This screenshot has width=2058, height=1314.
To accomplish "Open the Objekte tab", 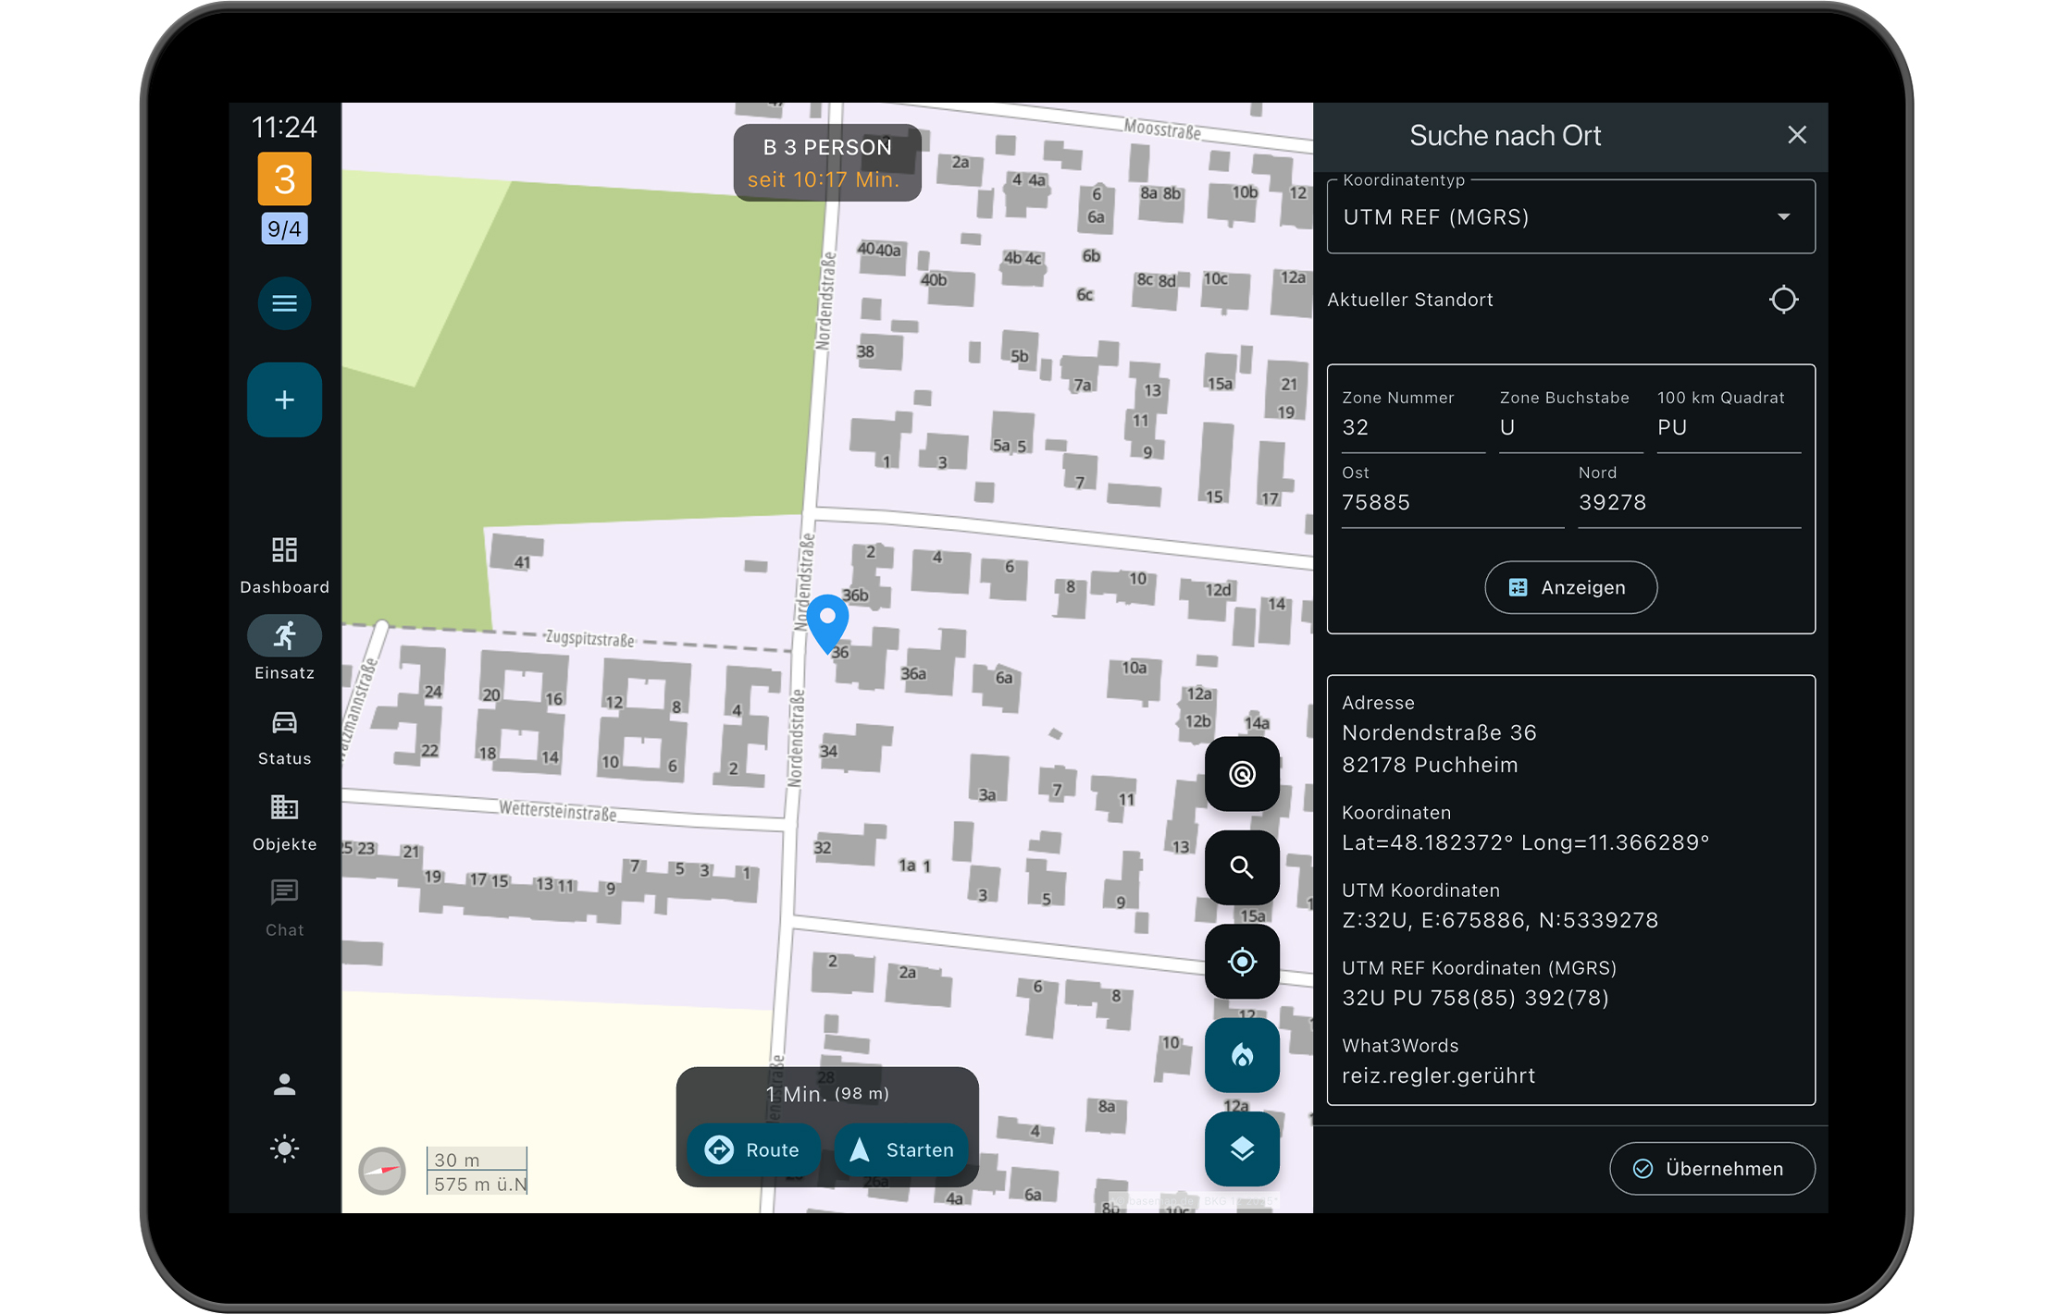I will click(x=284, y=821).
